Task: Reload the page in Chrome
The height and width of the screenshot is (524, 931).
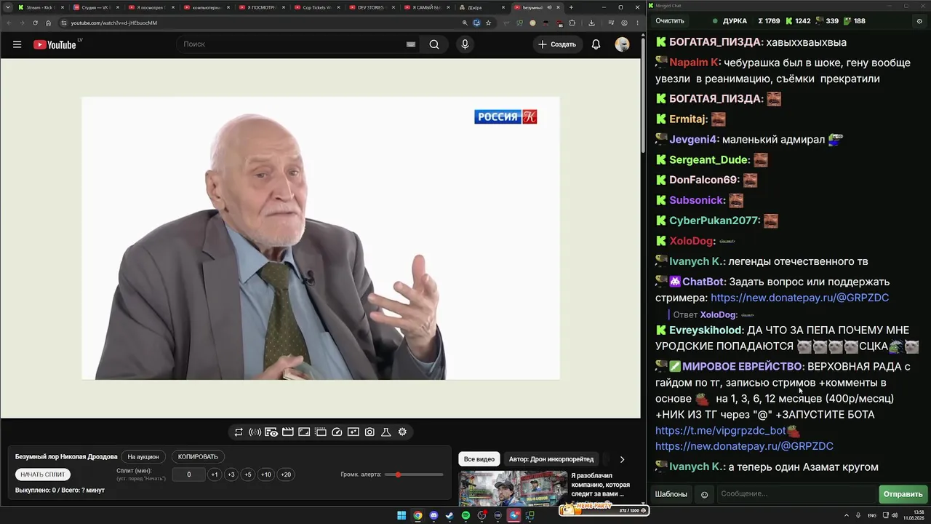Action: click(x=35, y=23)
